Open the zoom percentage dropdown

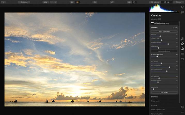(x=46, y=2)
